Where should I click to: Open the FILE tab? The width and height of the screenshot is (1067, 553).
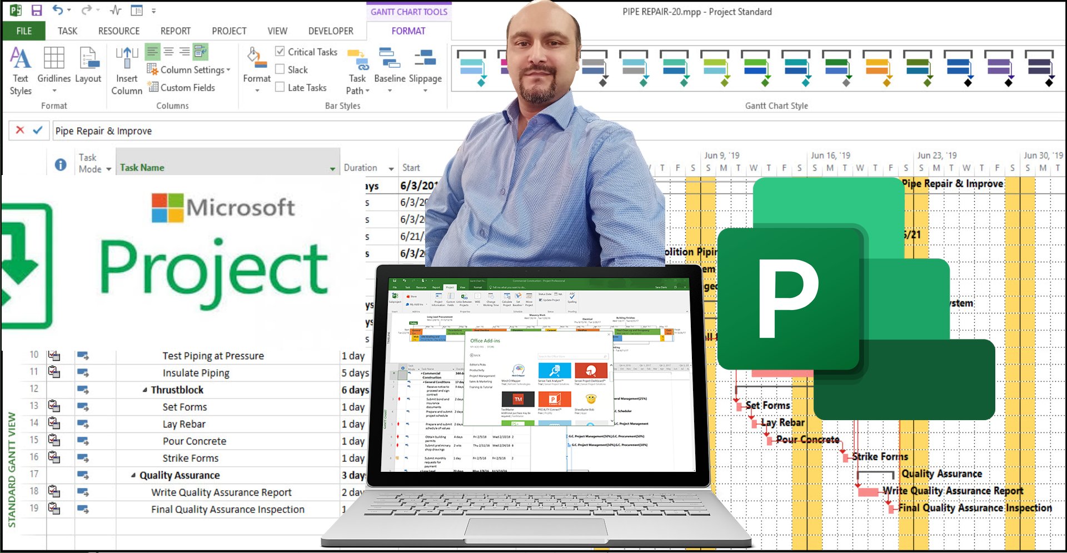tap(23, 31)
